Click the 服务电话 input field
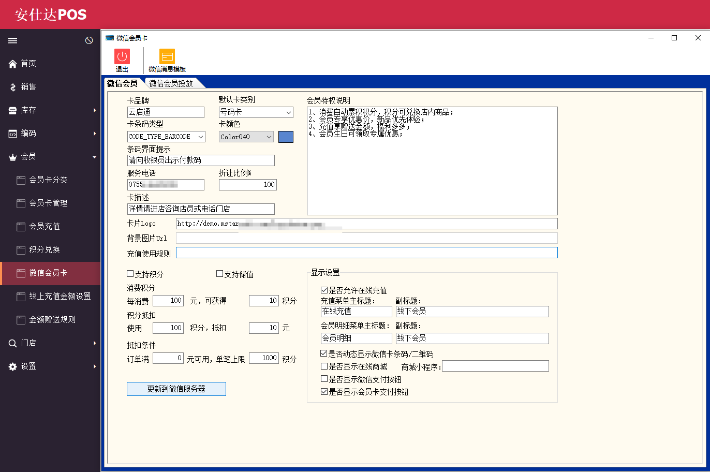 [166, 185]
